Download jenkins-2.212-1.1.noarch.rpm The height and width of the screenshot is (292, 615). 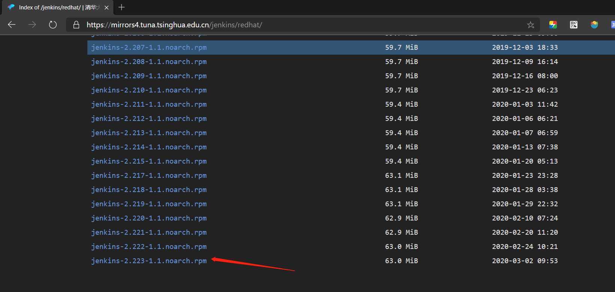(x=149, y=119)
